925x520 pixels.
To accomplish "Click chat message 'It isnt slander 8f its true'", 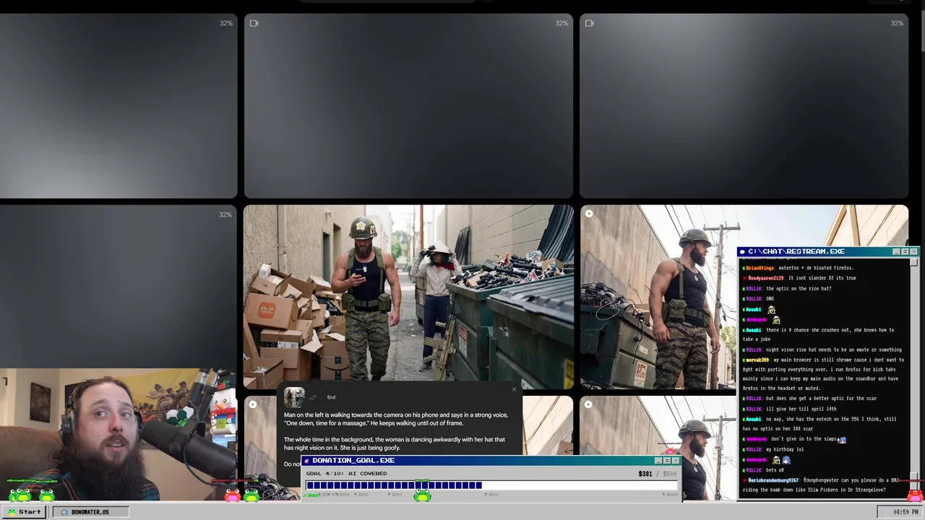I will 822,278.
